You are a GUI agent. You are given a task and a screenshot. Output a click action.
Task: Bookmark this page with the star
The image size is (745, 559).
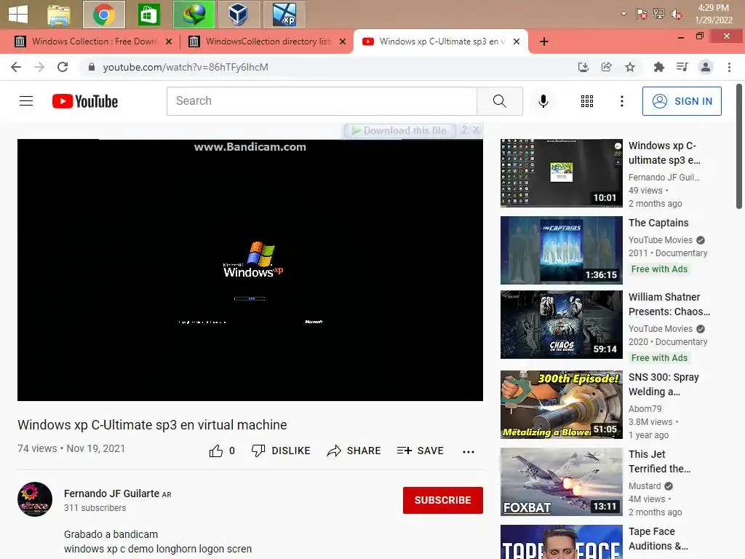(x=630, y=67)
